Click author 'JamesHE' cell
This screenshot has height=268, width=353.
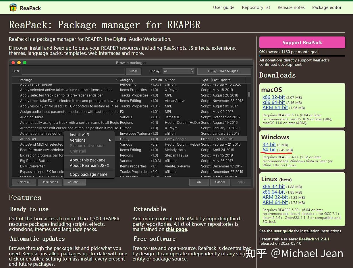point(172,117)
